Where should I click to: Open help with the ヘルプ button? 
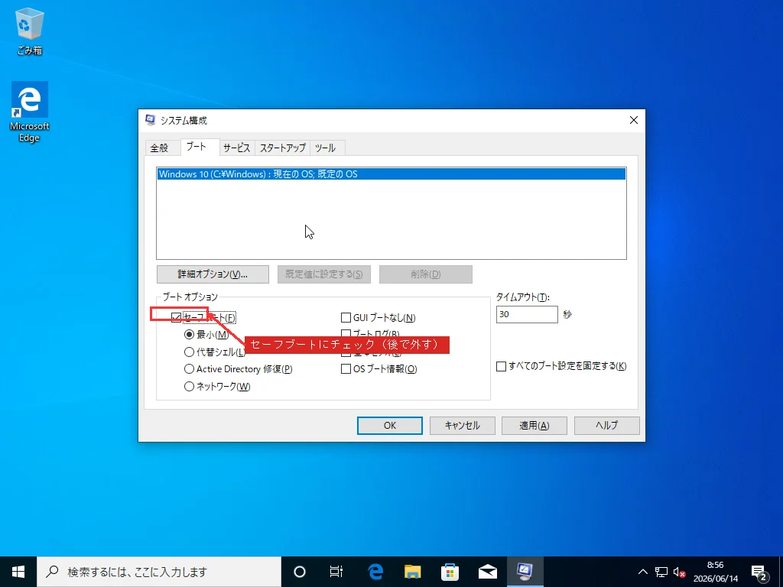606,425
